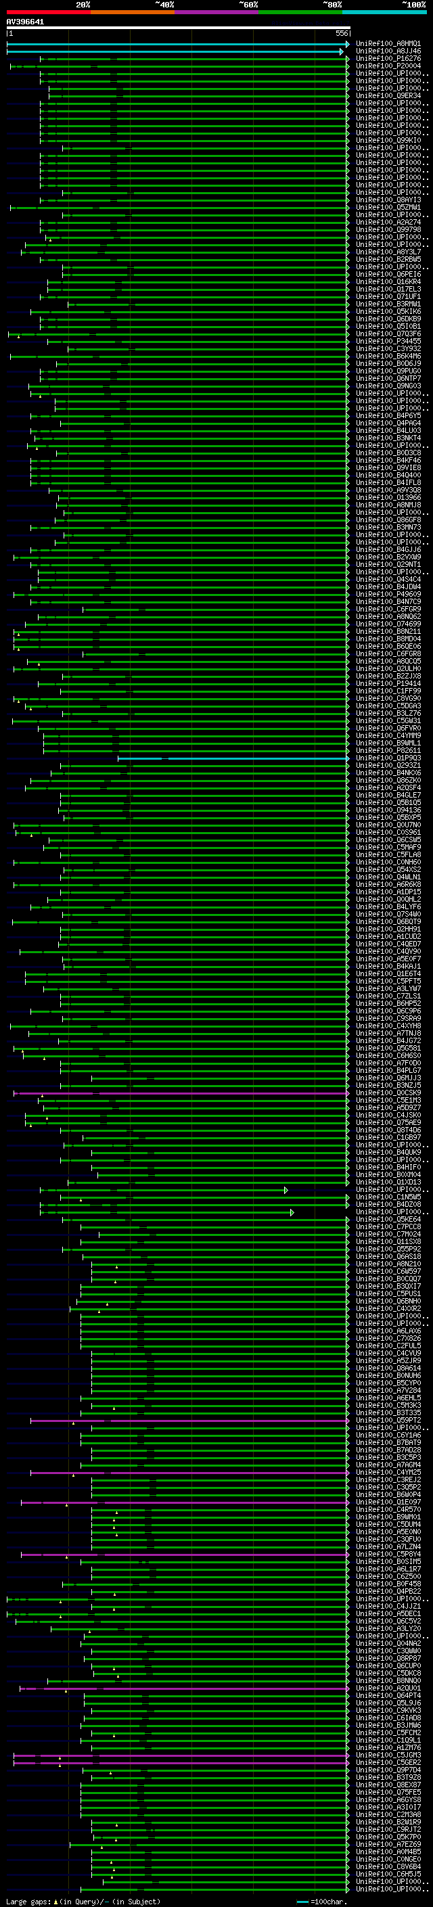Click the UniRef100_B4P6Y5 entry
Image resolution: width=433 pixels, height=1907 pixels.
click(388, 416)
